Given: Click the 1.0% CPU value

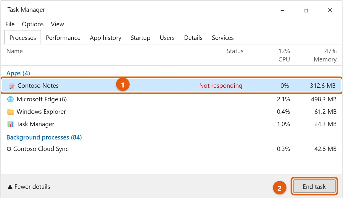Looking at the screenshot, I should pyautogui.click(x=283, y=124).
